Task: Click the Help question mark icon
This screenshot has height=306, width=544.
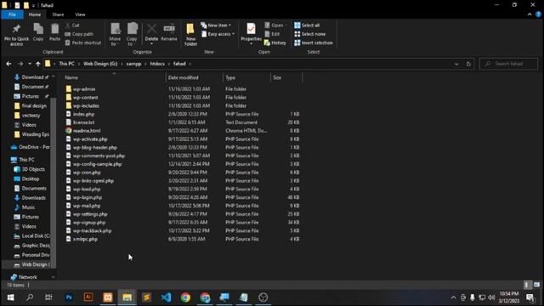Action: 538,14
